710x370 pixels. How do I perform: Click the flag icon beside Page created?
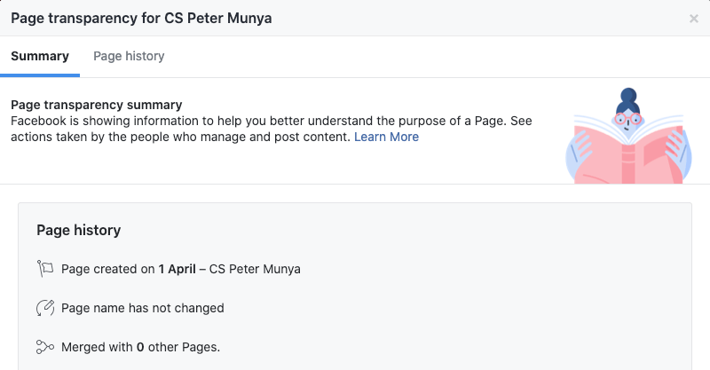45,269
